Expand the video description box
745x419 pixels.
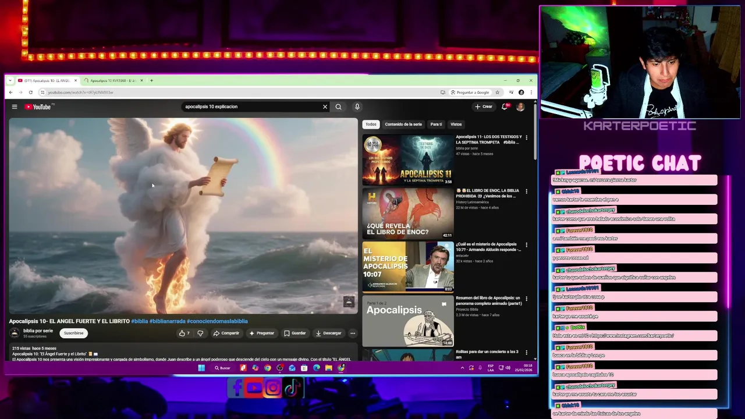[x=183, y=353]
